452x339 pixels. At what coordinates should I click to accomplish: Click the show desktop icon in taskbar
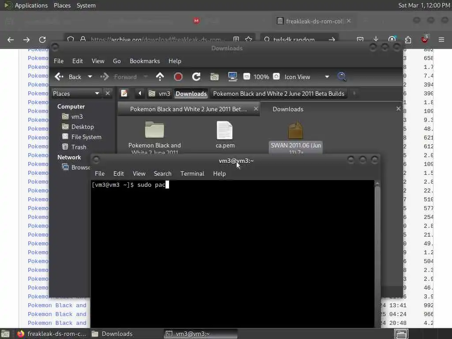[x=5, y=334]
